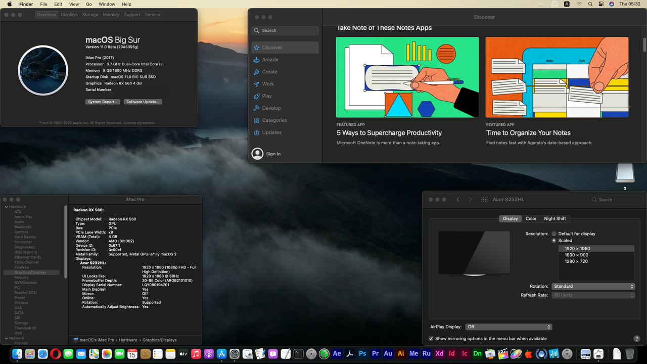
Task: Open Calendar in the Dock
Action: coord(132,354)
